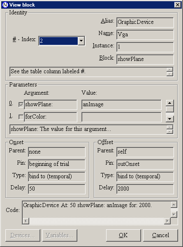The image size is (183, 247).
Task: Expand the Index dropdown list
Action: click(x=81, y=41)
